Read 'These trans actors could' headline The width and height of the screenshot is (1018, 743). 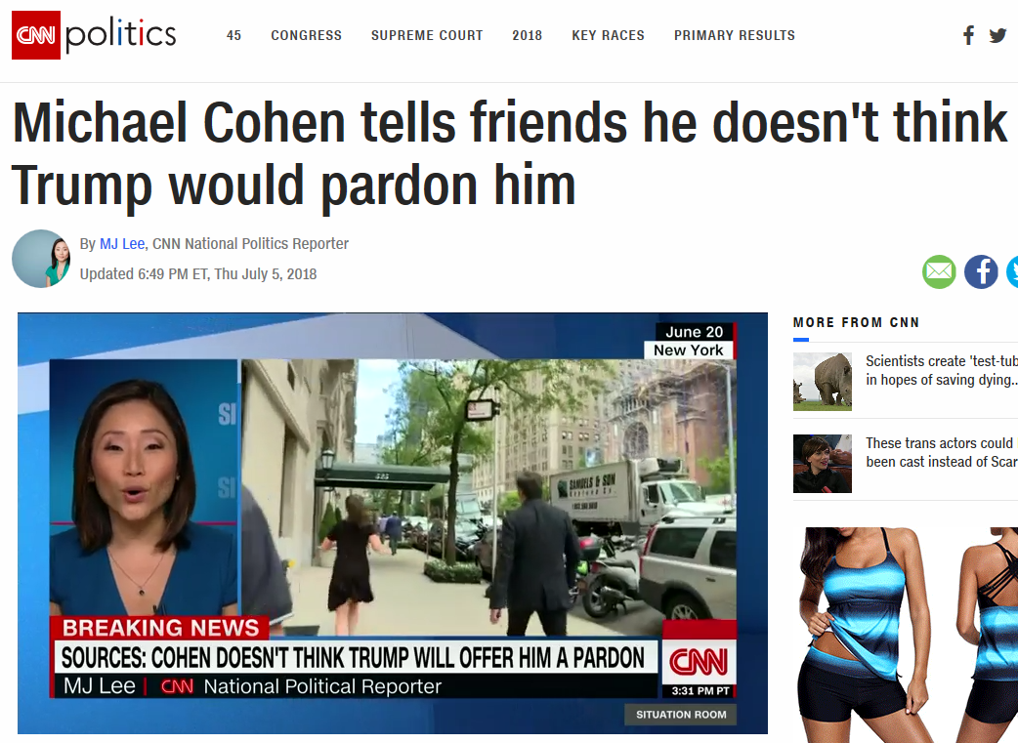pyautogui.click(x=942, y=452)
